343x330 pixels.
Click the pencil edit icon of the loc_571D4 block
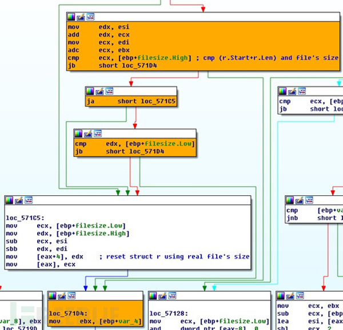pos(62,296)
